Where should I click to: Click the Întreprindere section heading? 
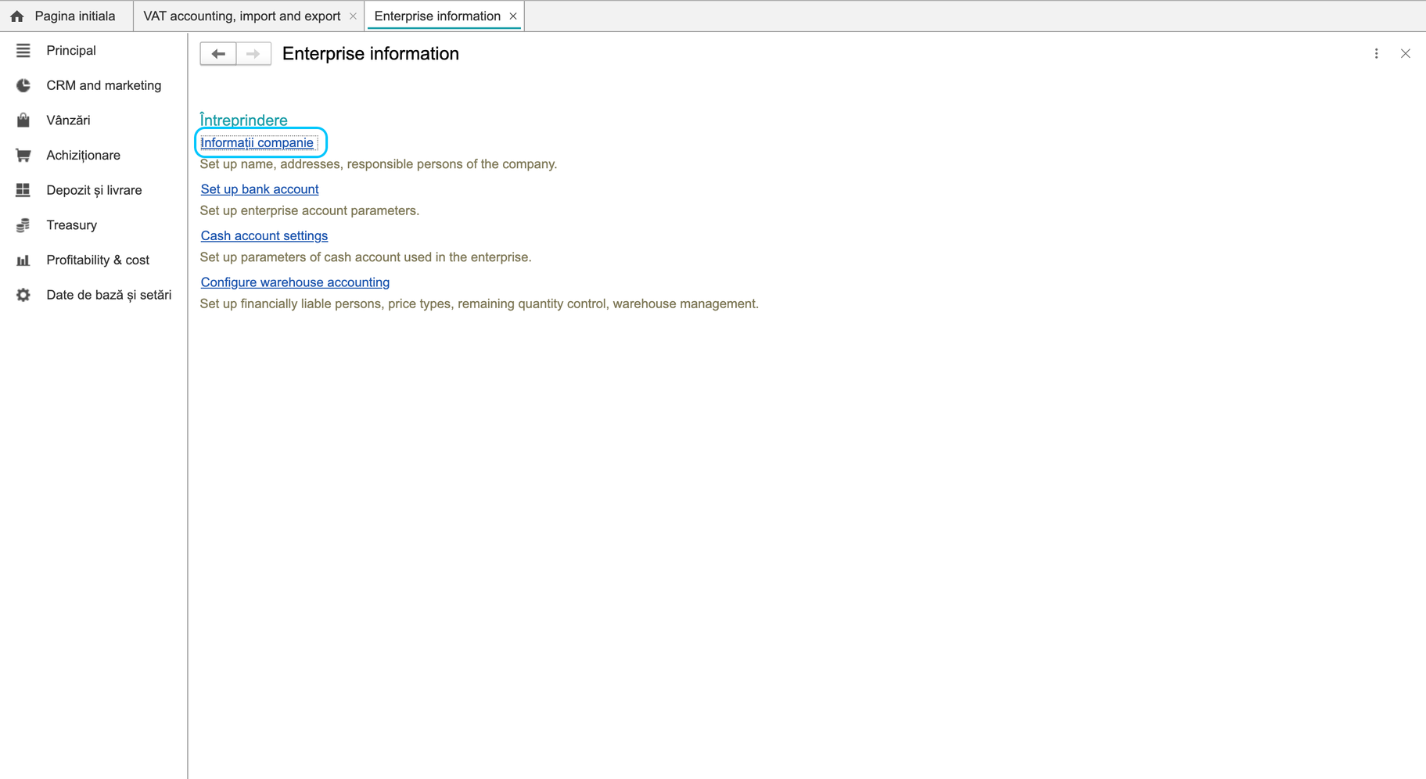[x=244, y=120]
